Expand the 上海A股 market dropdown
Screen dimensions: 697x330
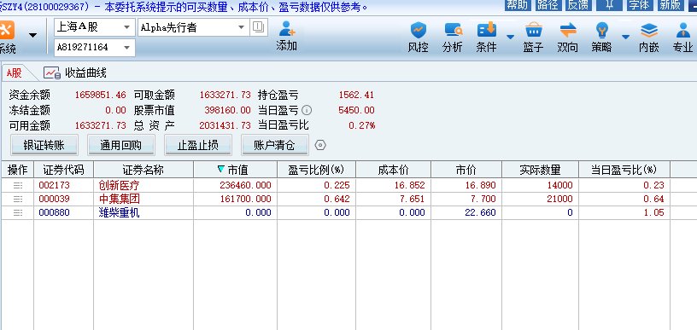point(126,27)
